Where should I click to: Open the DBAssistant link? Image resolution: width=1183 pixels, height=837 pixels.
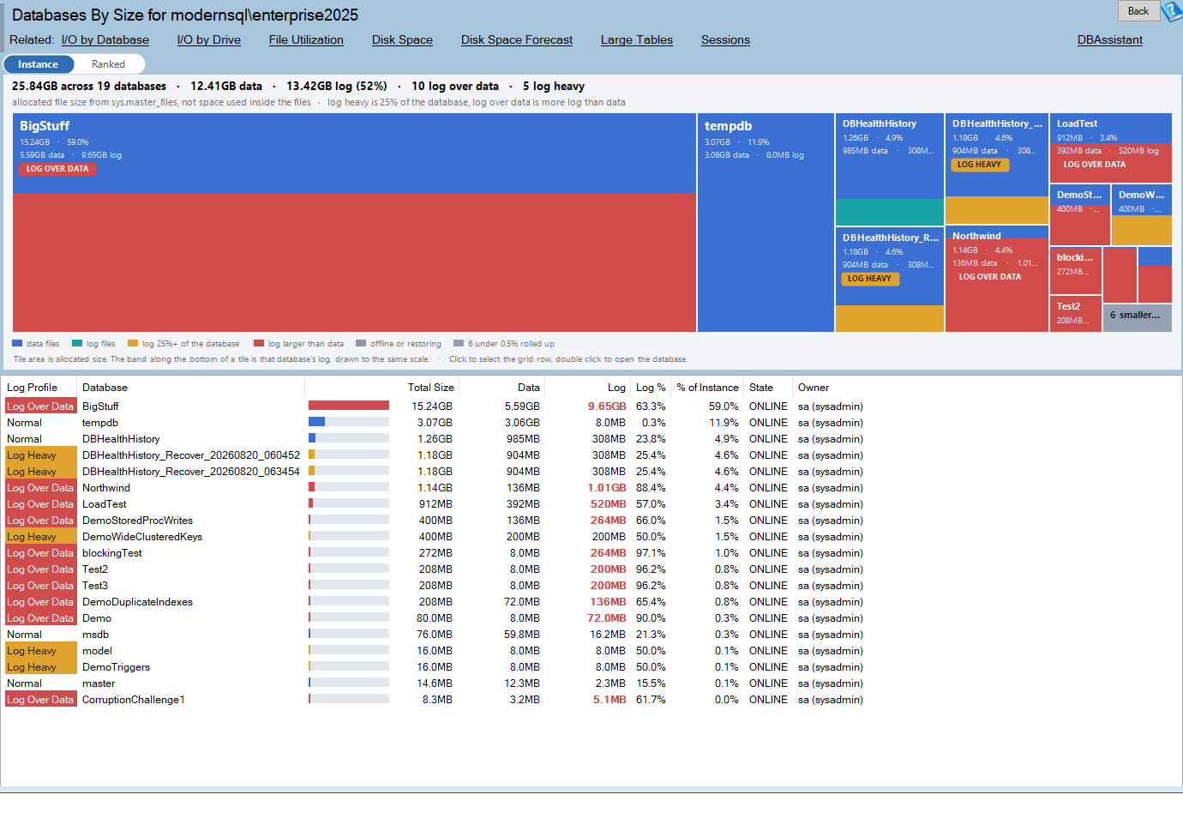click(1110, 39)
